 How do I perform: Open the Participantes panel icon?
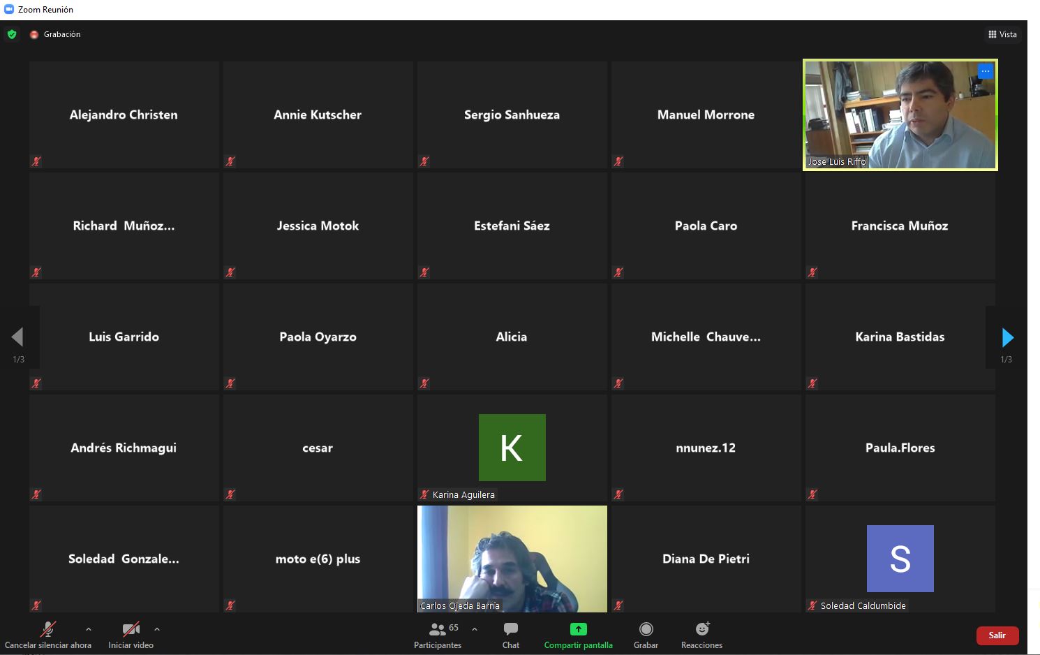click(x=438, y=629)
